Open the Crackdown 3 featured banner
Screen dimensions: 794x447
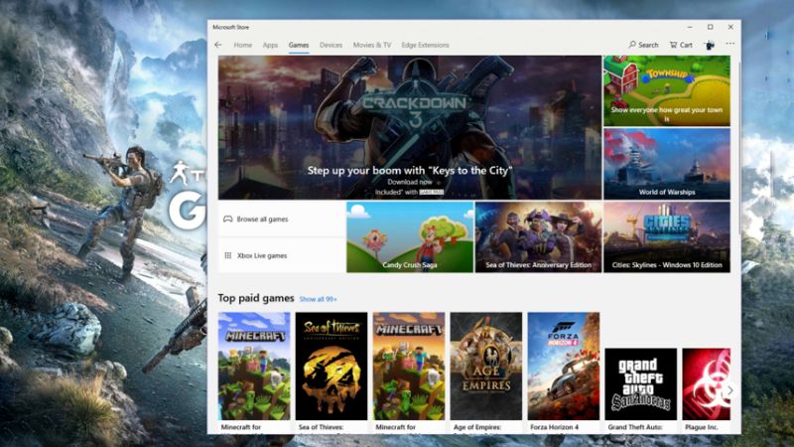[x=409, y=127]
